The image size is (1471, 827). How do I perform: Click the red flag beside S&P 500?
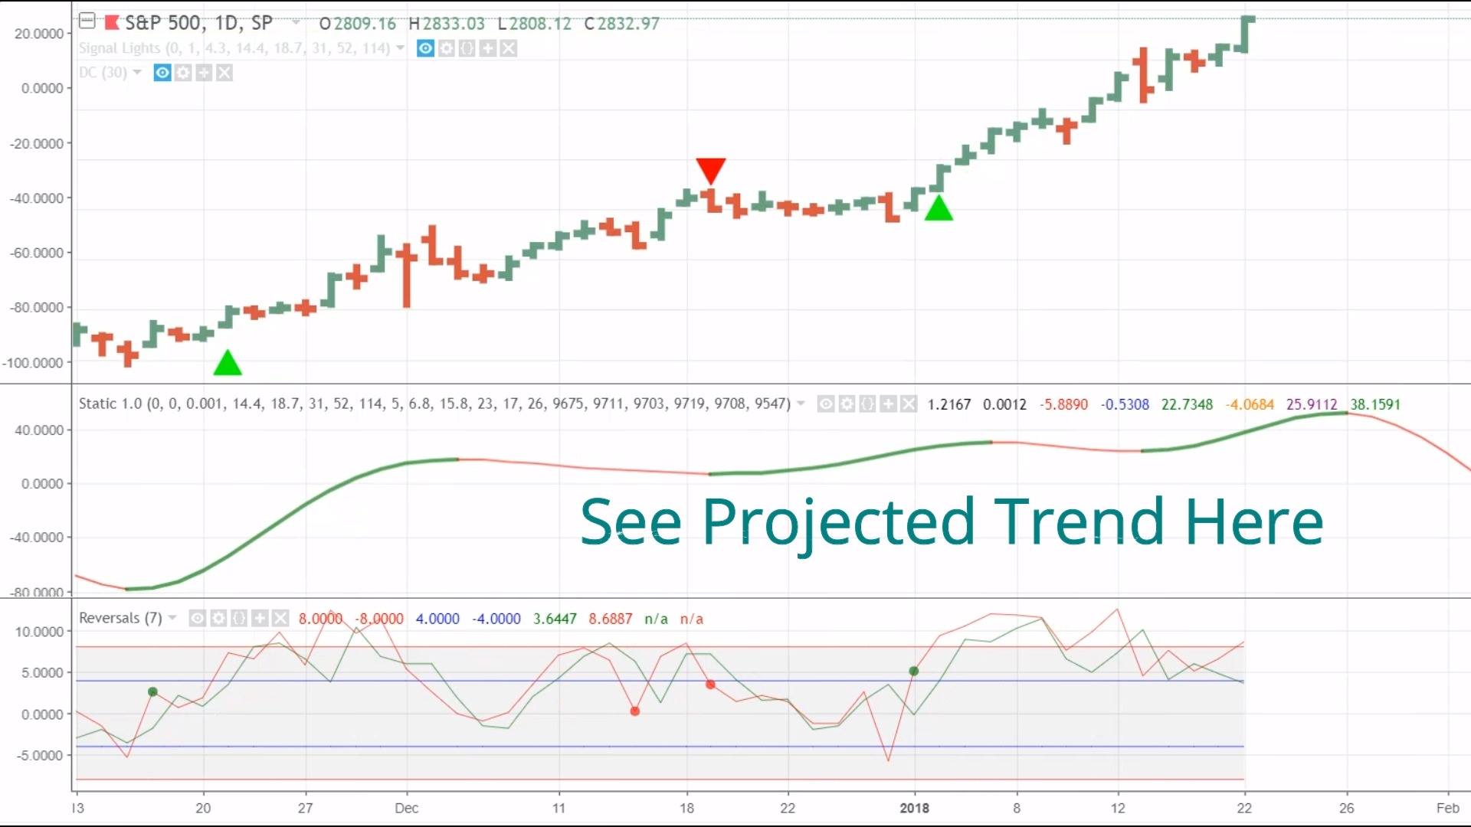112,22
